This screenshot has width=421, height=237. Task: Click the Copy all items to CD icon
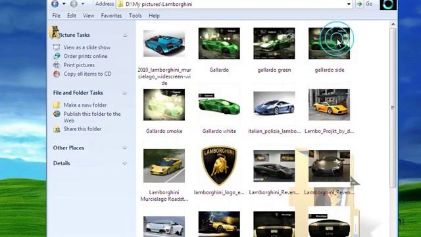pos(57,74)
